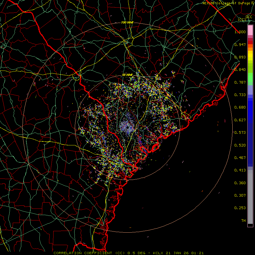Click the pink band of the color bar
The width and height of the screenshot is (255, 255).
(250, 30)
